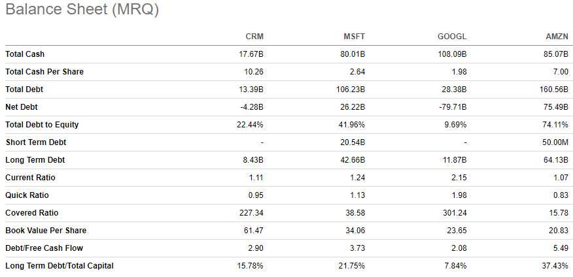Select the Balance Sheet (MRQ) heading

82,10
